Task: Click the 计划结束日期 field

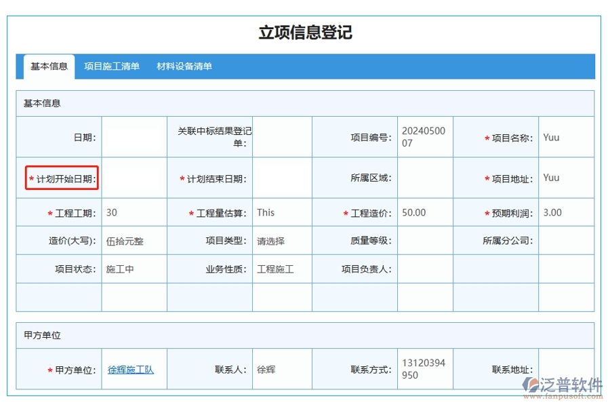Action: tap(281, 178)
